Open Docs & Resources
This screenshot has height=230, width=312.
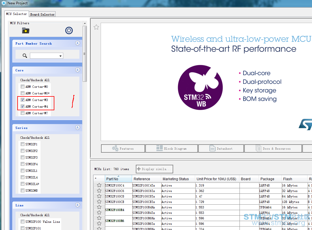click(x=273, y=149)
